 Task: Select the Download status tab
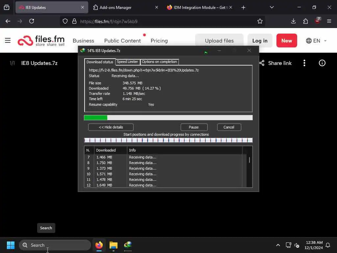click(100, 62)
